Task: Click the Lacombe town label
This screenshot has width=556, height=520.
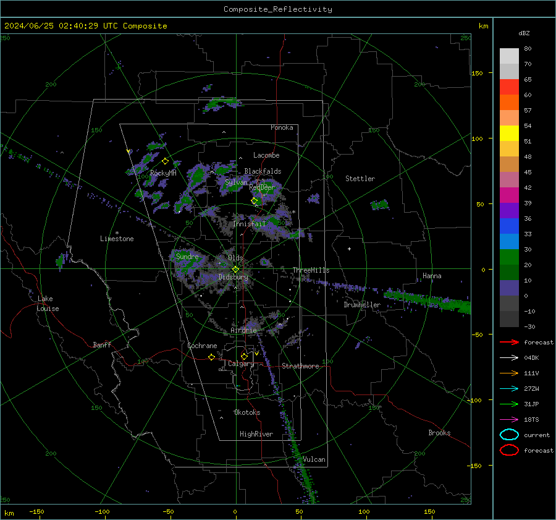Action: point(266,155)
